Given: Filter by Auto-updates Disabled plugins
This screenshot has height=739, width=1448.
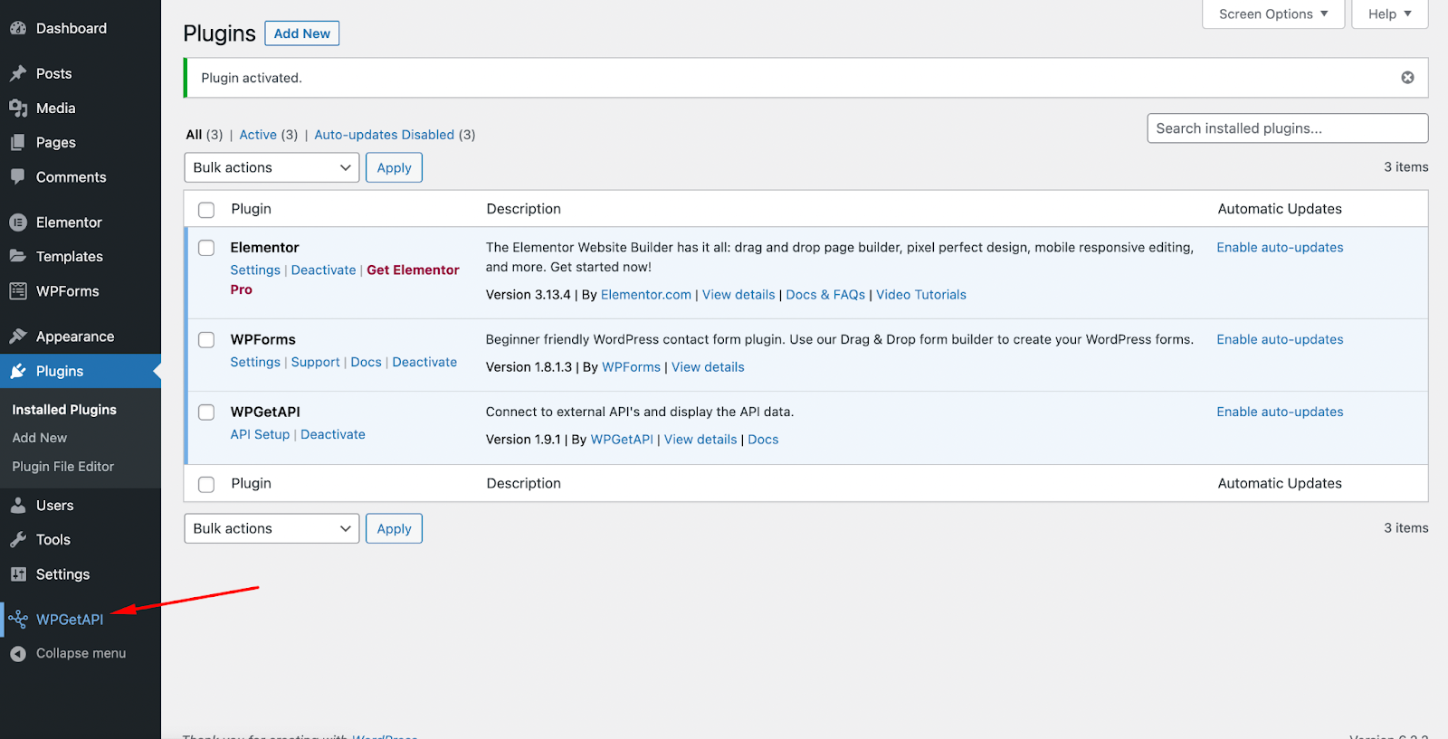Looking at the screenshot, I should point(385,135).
